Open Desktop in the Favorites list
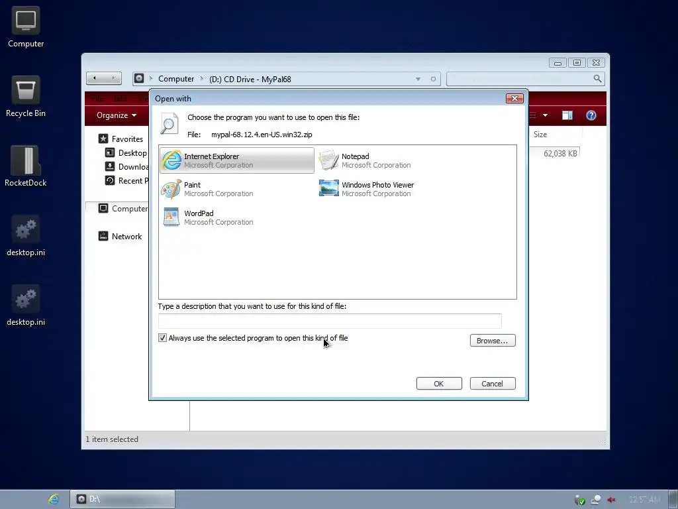Screen dimensions: 678x509 126,153
